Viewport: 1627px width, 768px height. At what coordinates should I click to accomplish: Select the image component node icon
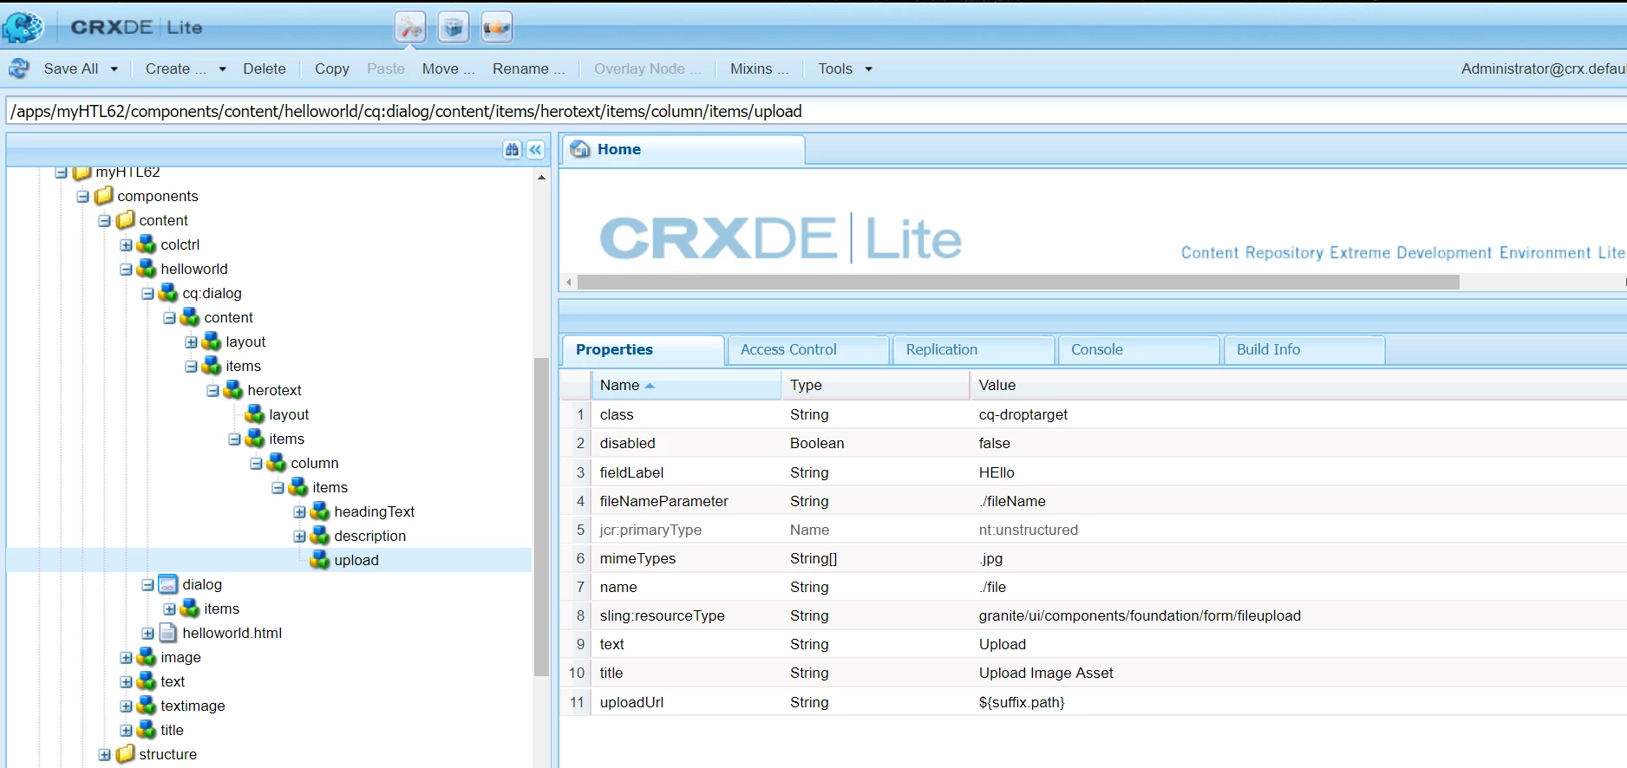147,657
